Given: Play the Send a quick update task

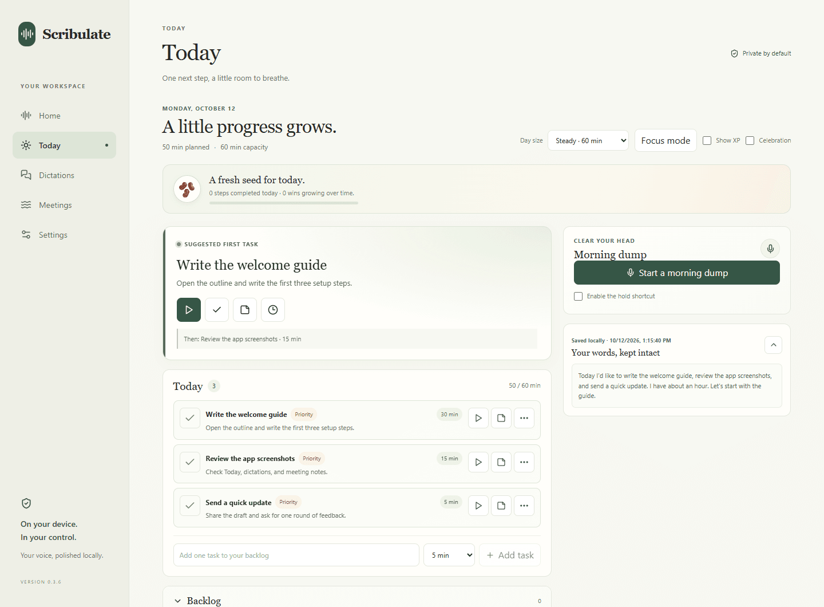Looking at the screenshot, I should pyautogui.click(x=478, y=506).
